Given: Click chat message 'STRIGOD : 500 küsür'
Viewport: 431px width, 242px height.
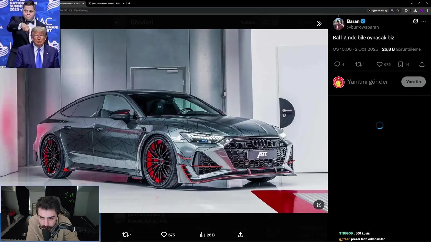Looking at the screenshot, I should [354, 233].
